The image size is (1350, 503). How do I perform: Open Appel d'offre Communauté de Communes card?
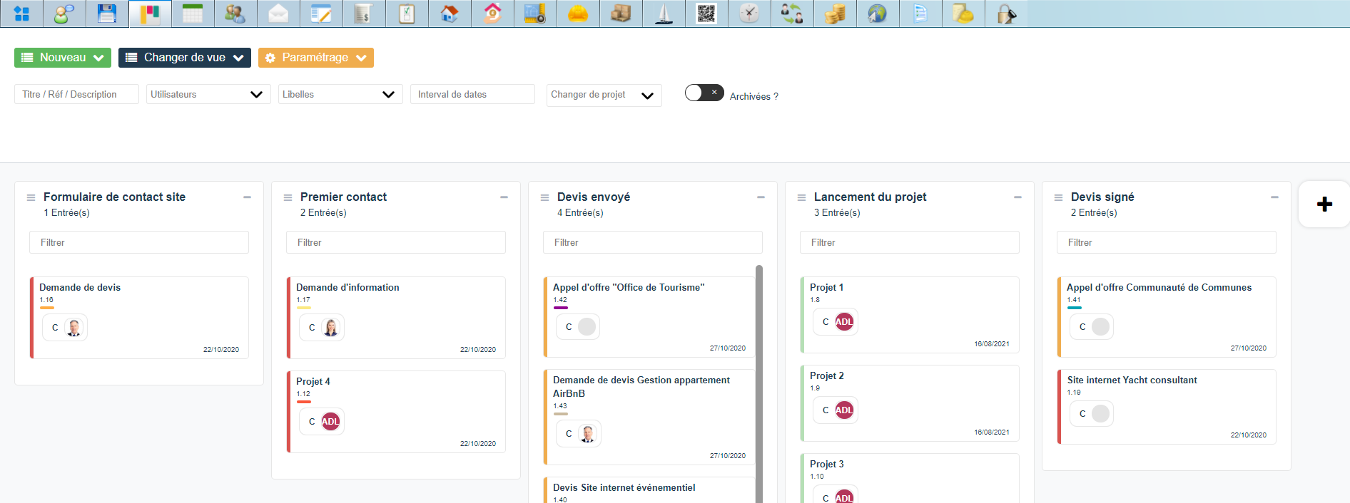pyautogui.click(x=1167, y=317)
